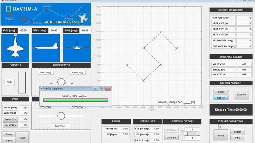Click the TAS [knots] value field
Viewport: 255px width, 143px height.
[155, 129]
